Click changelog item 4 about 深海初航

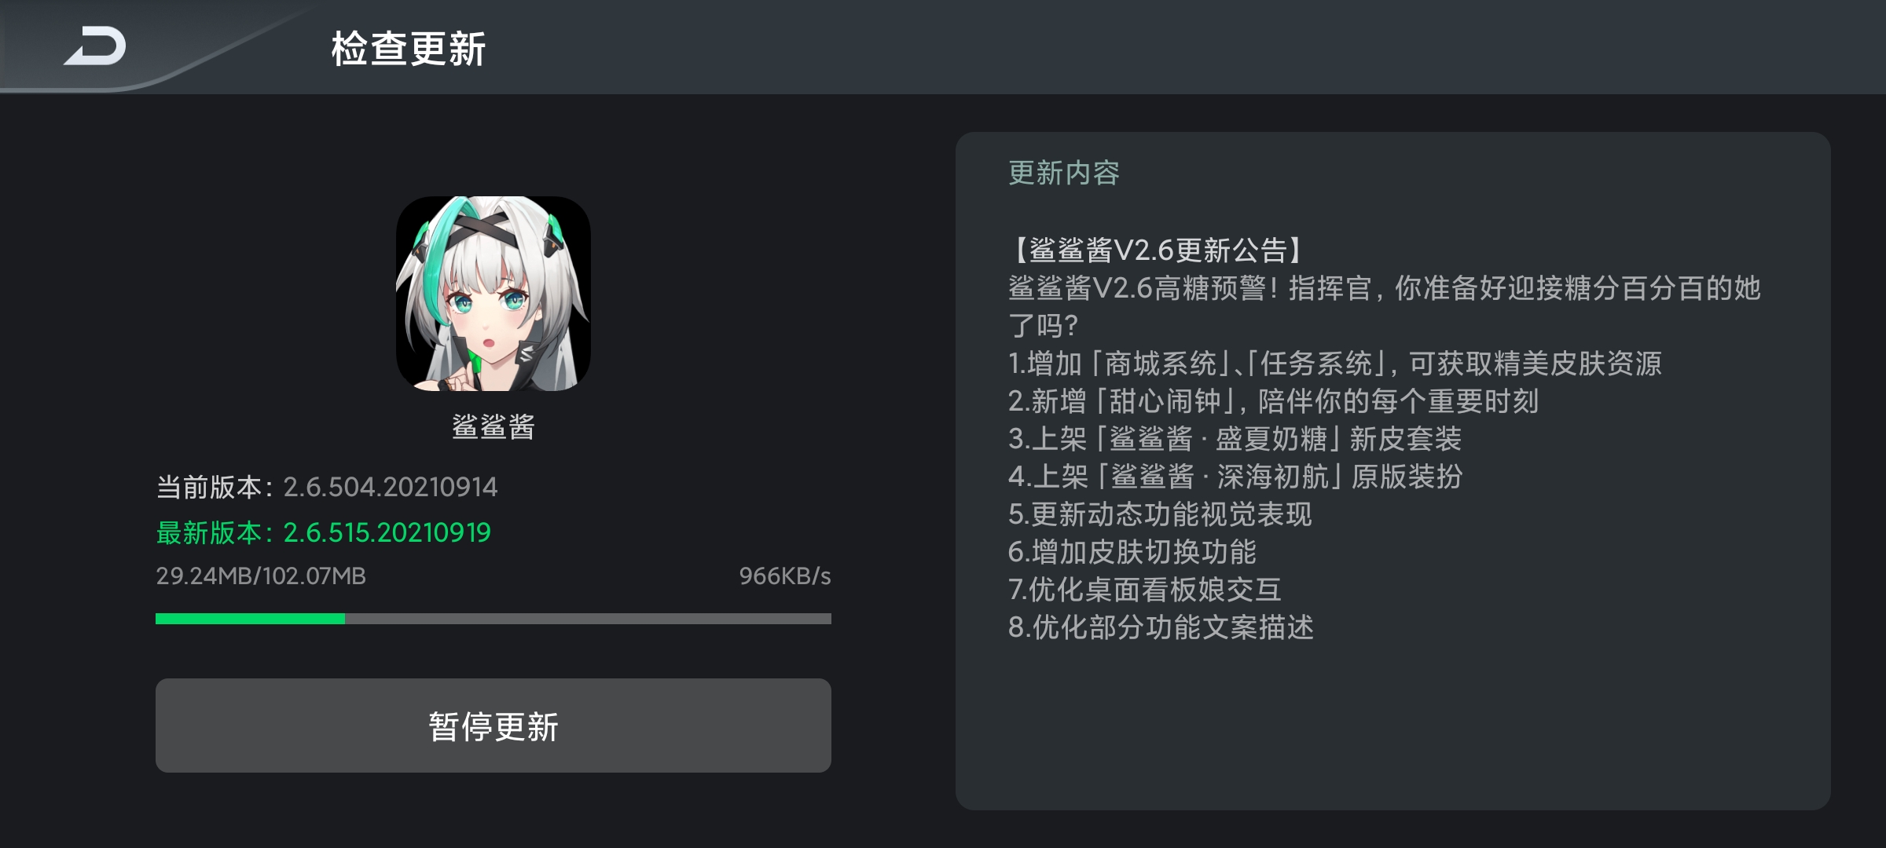tap(1235, 477)
